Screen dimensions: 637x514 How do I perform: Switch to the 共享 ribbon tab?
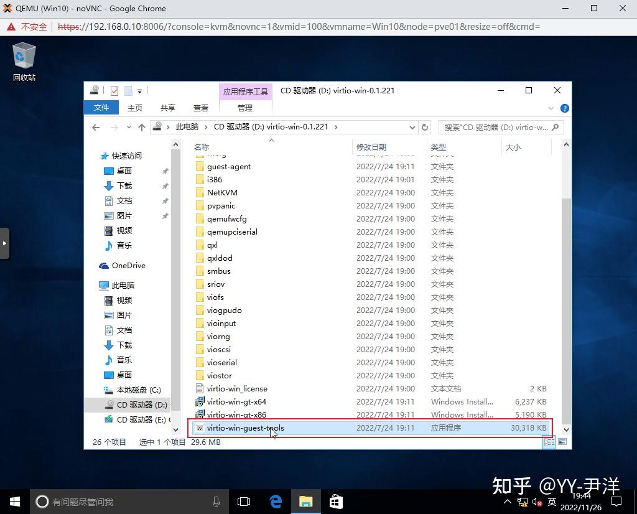(168, 108)
